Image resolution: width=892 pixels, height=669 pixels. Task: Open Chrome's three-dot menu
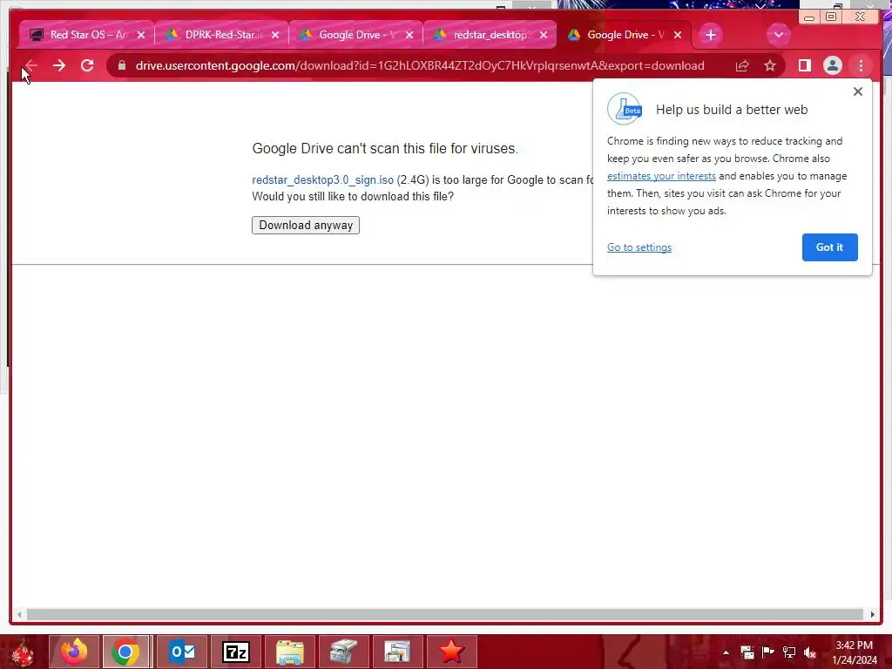coord(861,66)
